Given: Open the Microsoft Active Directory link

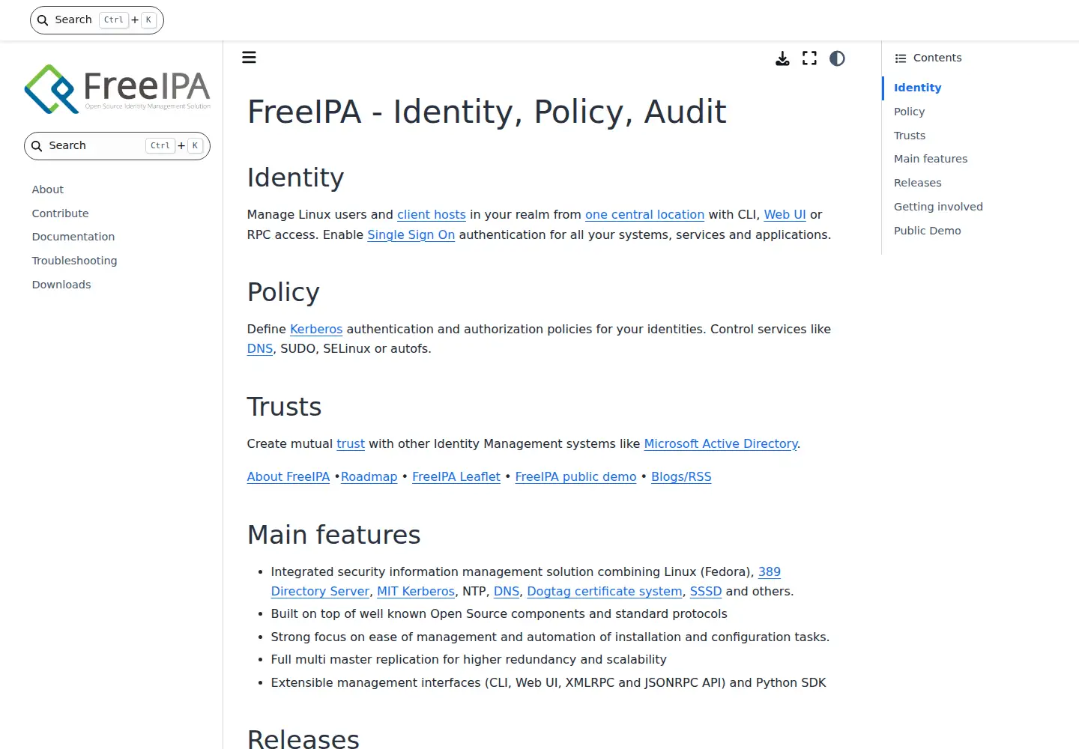Looking at the screenshot, I should coord(721,444).
